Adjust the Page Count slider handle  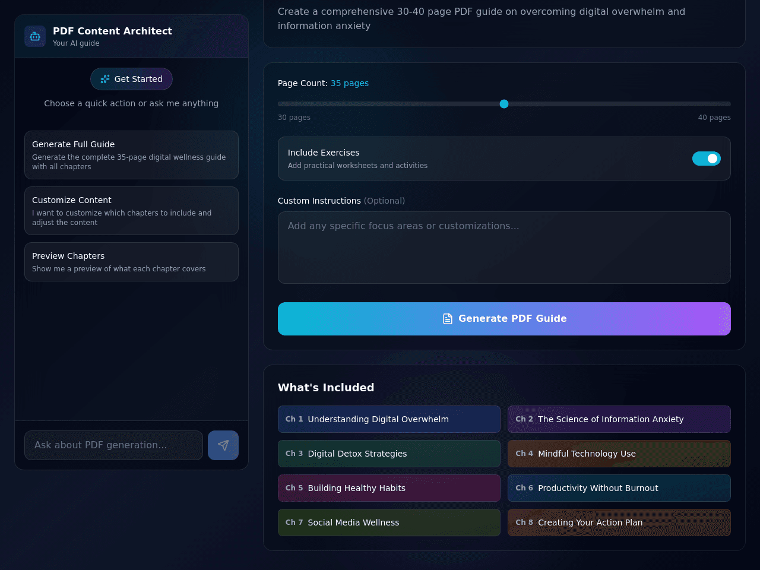pyautogui.click(x=504, y=104)
